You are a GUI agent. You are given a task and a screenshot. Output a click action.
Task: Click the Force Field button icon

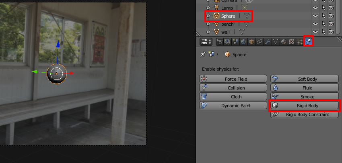pos(204,79)
